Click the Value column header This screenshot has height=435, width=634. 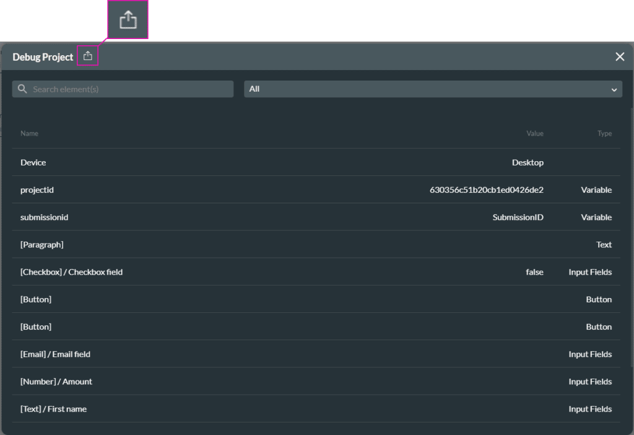click(535, 133)
